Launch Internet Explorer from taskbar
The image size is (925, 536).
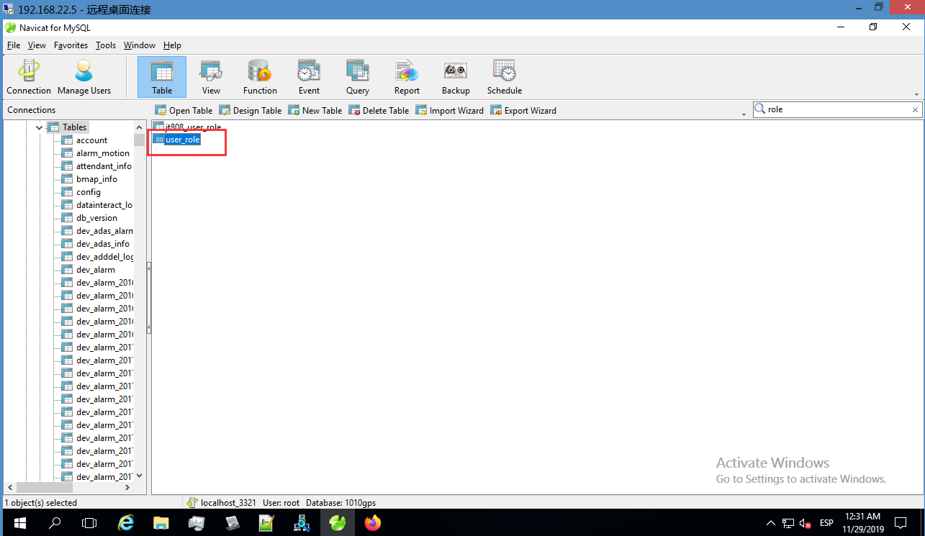click(x=126, y=523)
